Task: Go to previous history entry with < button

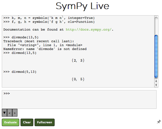Action: pos(10,113)
